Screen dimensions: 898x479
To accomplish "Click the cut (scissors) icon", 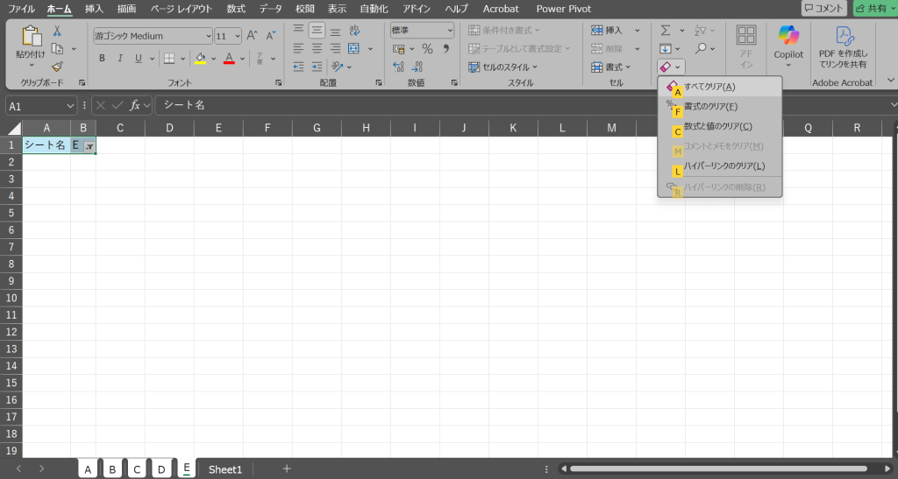I will [57, 31].
